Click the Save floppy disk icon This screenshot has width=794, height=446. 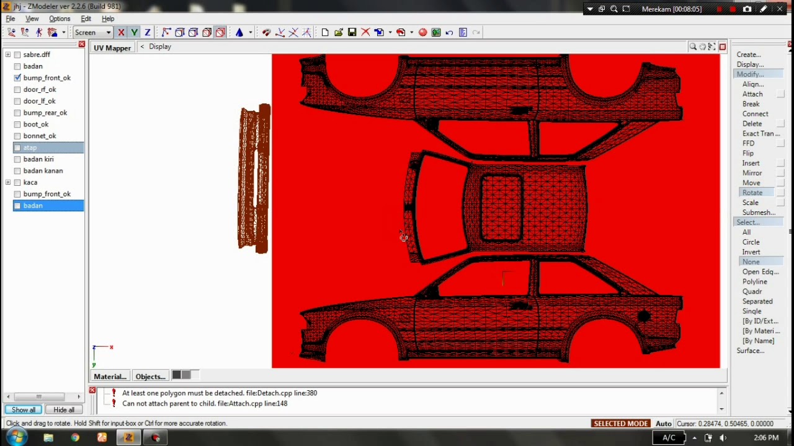352,32
